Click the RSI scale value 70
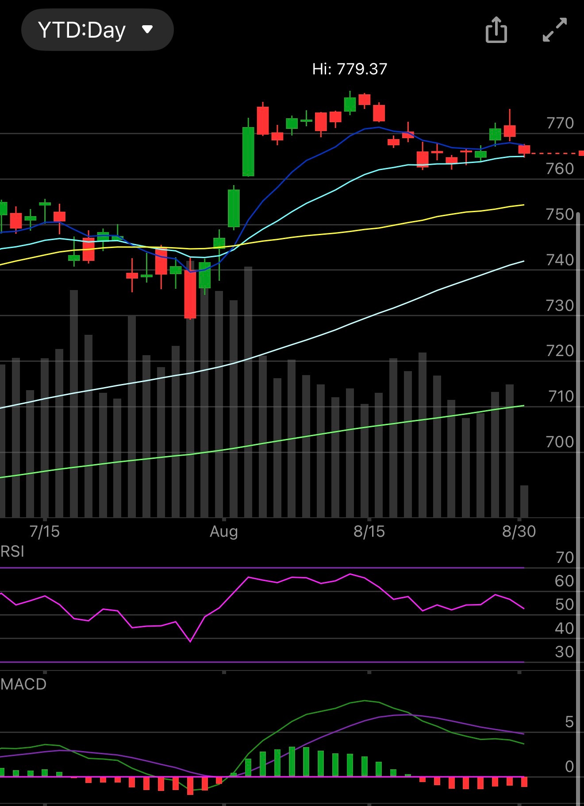 tap(565, 558)
